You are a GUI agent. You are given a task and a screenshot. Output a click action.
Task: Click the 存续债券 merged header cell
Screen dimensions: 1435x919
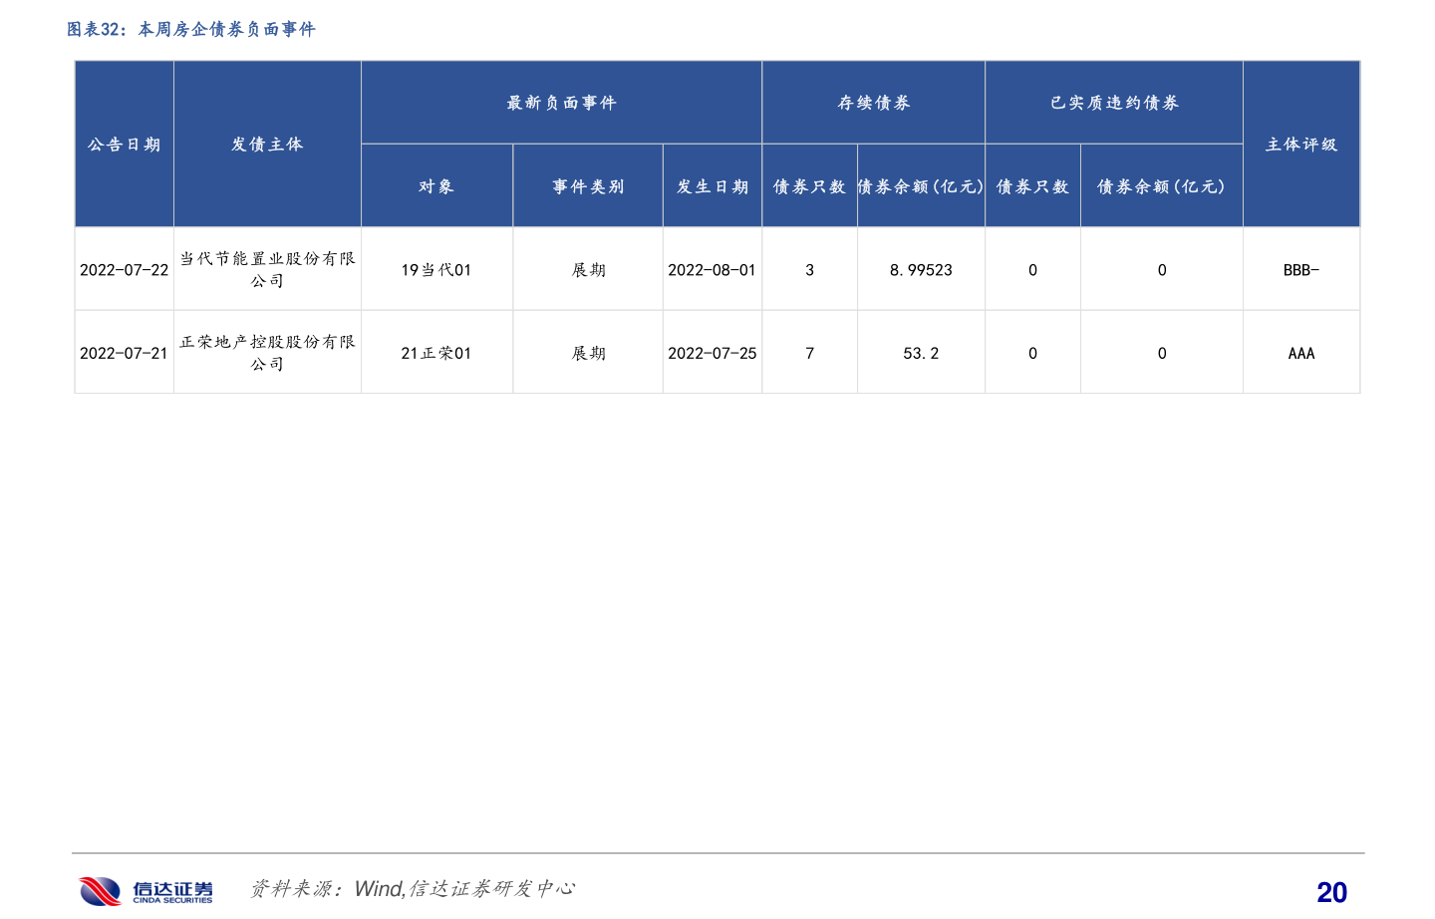pyautogui.click(x=873, y=101)
